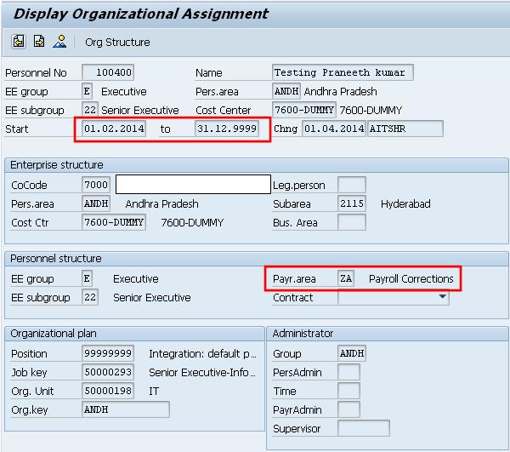The image size is (510, 452).
Task: Select the header Pers.area field ANDH
Action: pos(286,91)
